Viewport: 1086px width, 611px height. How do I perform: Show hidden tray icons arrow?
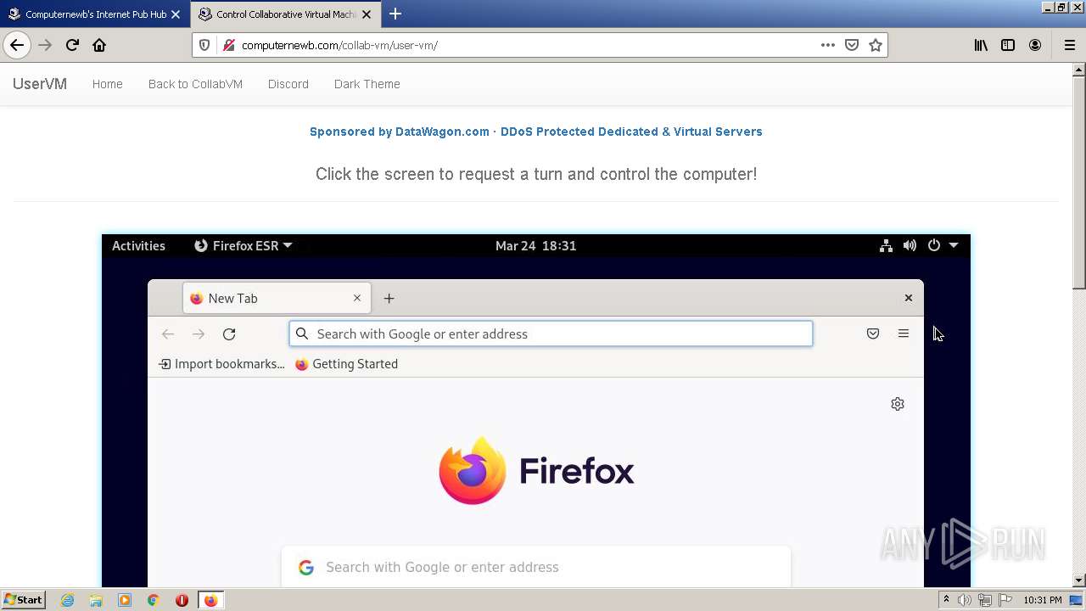pos(946,600)
